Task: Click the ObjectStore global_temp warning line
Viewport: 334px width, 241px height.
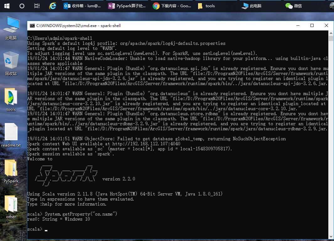Action: [156, 139]
